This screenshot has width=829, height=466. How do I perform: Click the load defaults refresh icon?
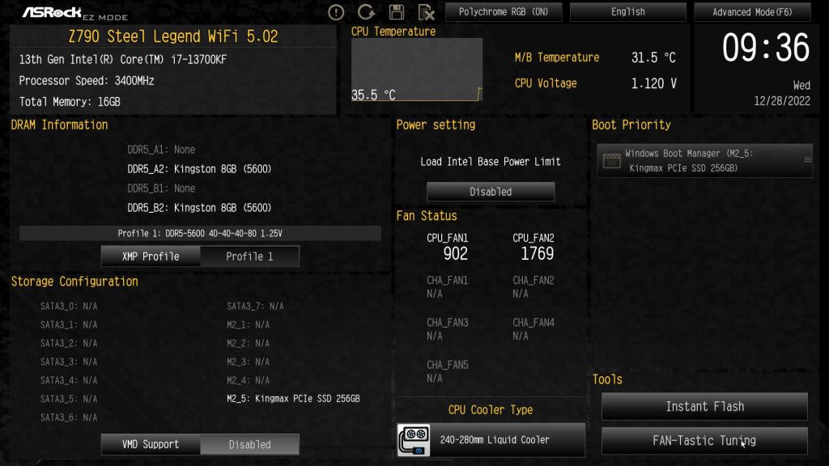366,12
